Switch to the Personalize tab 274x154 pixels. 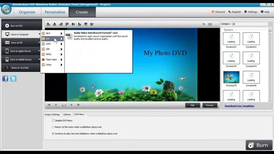pyautogui.click(x=55, y=12)
